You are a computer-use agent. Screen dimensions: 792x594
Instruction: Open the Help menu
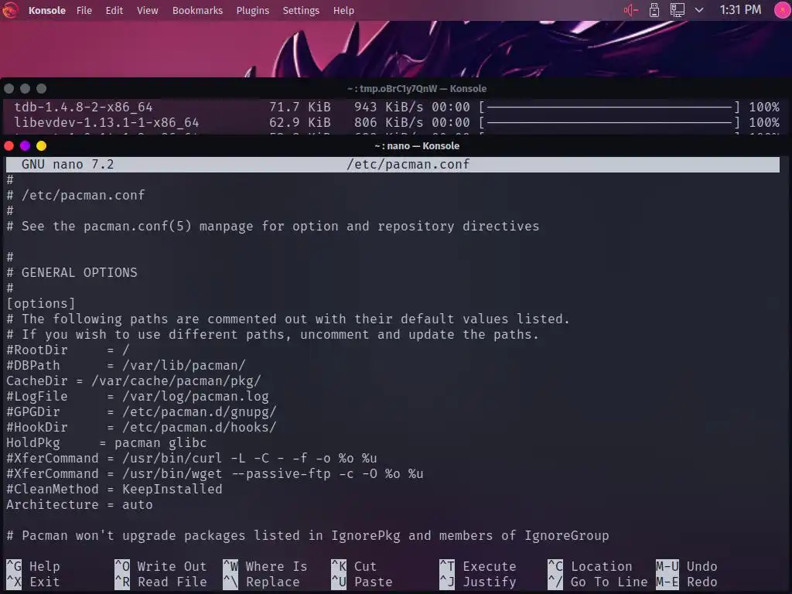tap(343, 10)
